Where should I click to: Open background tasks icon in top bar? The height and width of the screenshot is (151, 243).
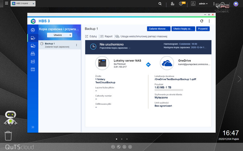pyautogui.click(x=172, y=4)
